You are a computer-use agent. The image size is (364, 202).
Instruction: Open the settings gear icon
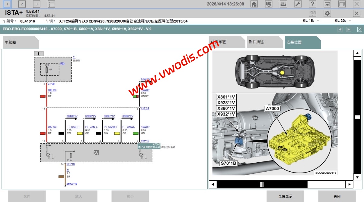pyautogui.click(x=327, y=13)
